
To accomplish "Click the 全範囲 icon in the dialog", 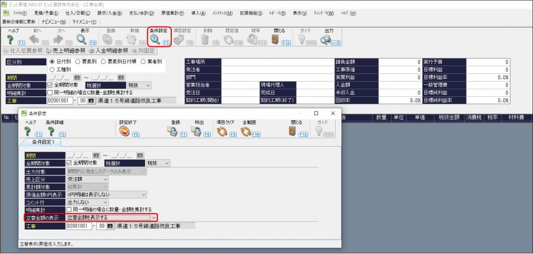I will coord(246,131).
